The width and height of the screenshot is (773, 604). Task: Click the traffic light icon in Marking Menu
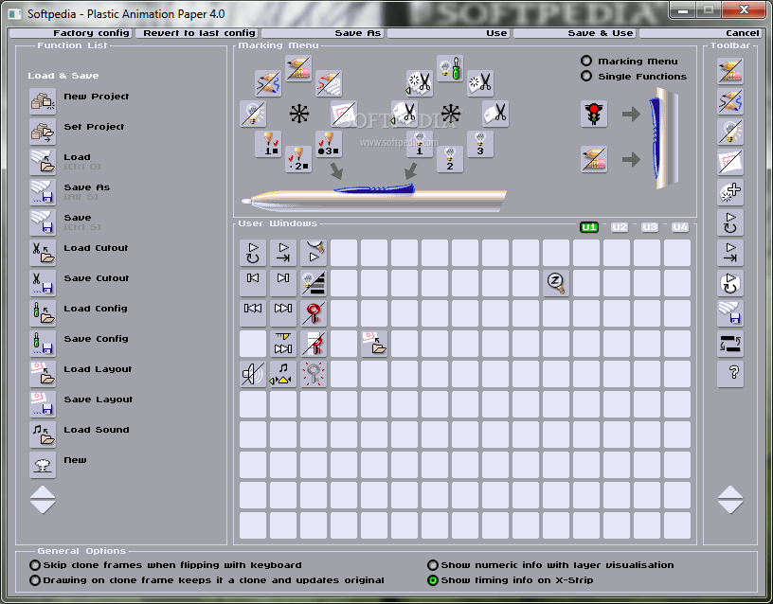594,114
